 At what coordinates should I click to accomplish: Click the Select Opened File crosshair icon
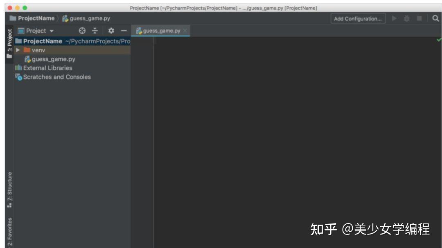coord(82,30)
